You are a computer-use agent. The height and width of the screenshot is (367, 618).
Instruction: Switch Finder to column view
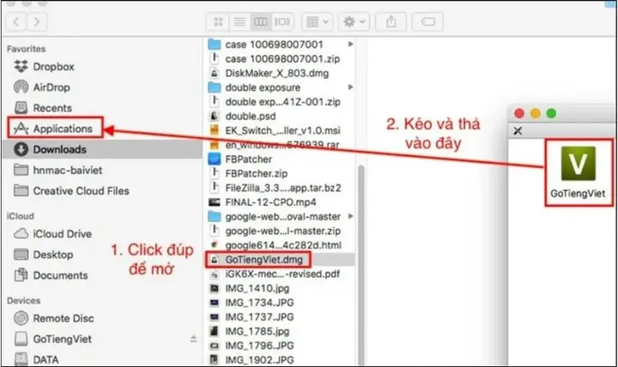(261, 21)
